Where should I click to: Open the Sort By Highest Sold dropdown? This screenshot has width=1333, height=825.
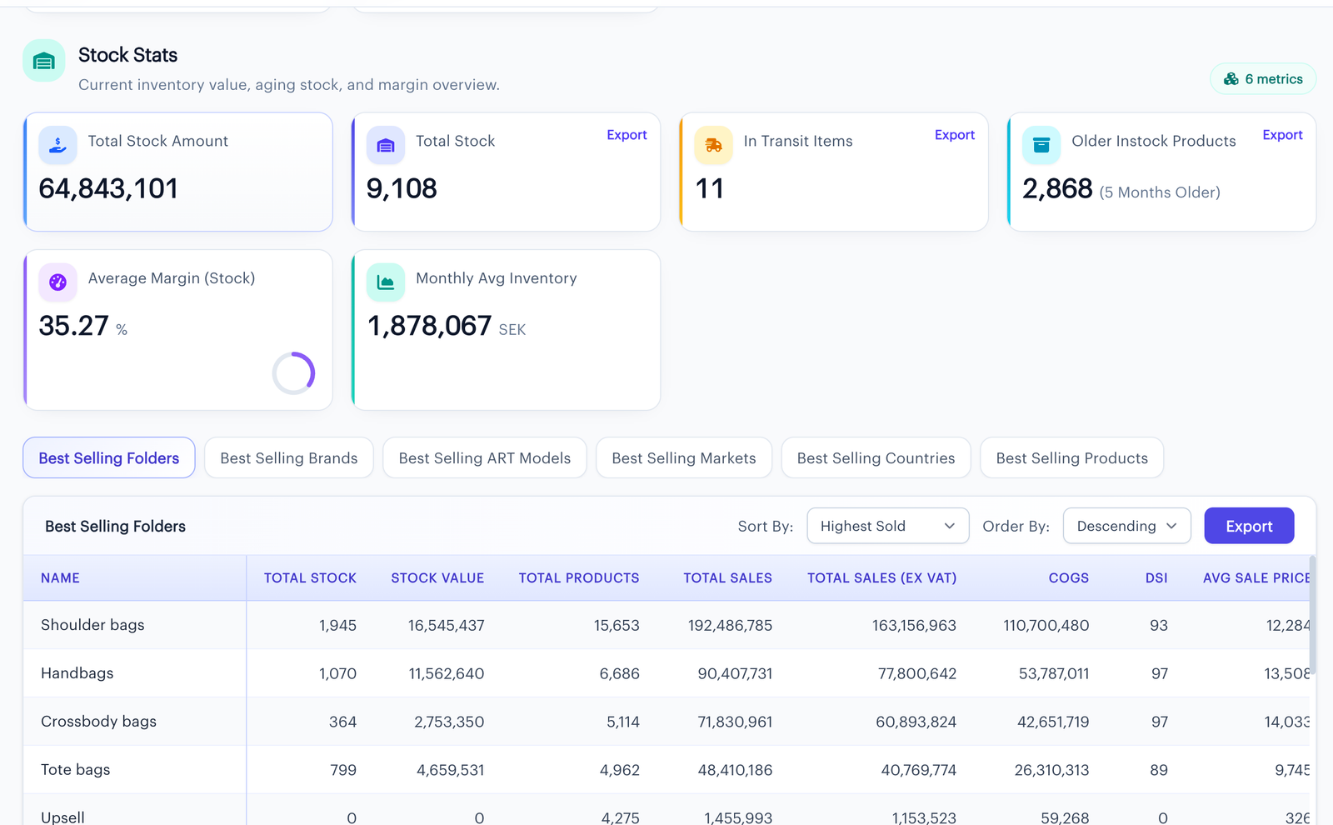tap(888, 526)
